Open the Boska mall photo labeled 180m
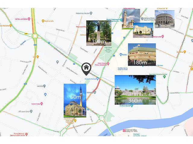The width and height of the screenshot is (193, 144). click(142, 55)
